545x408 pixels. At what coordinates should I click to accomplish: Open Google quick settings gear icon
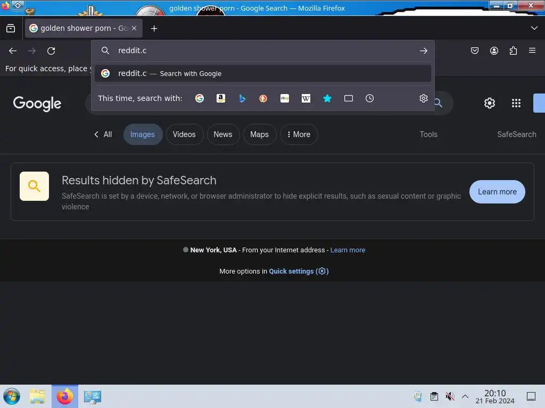(x=490, y=103)
